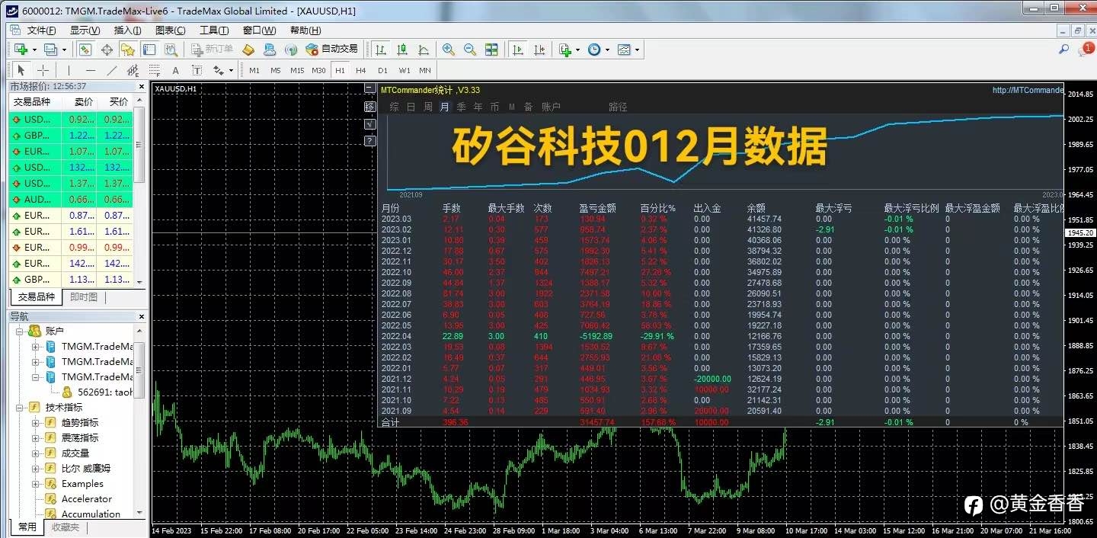The image size is (1097, 538).
Task: Open the 文件 menu
Action: [41, 30]
